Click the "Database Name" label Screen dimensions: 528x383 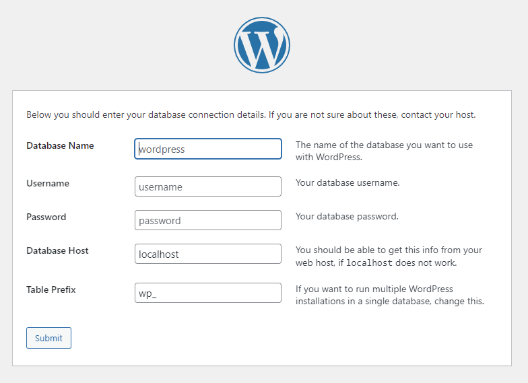coord(60,145)
